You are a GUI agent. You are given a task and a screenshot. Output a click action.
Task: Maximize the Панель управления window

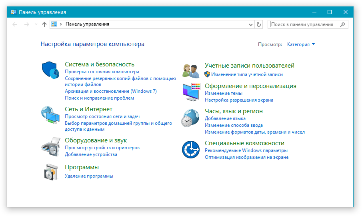[x=330, y=12]
